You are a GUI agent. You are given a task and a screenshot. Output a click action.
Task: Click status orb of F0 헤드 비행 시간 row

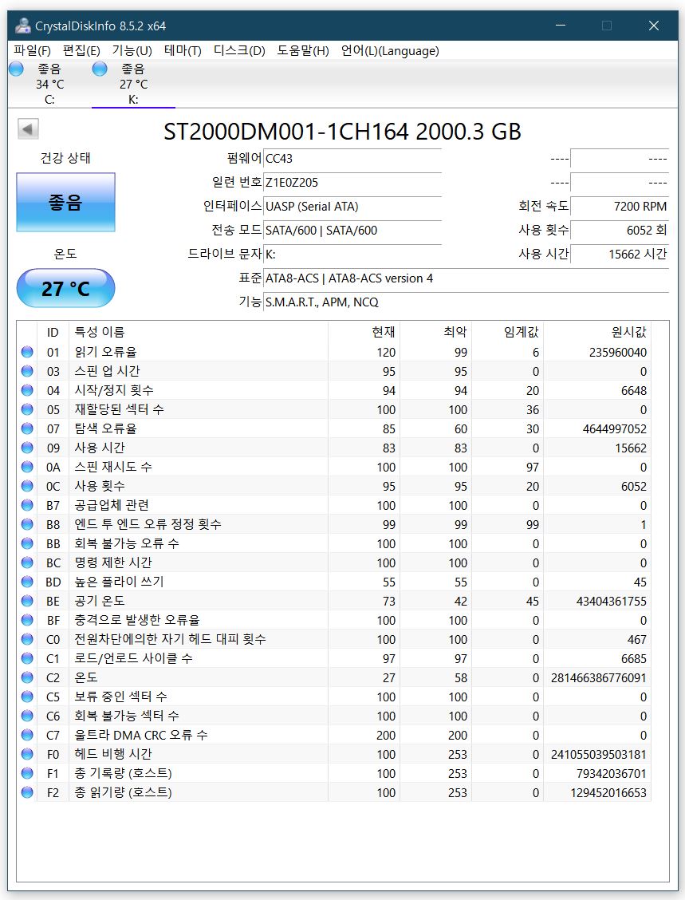pos(27,754)
